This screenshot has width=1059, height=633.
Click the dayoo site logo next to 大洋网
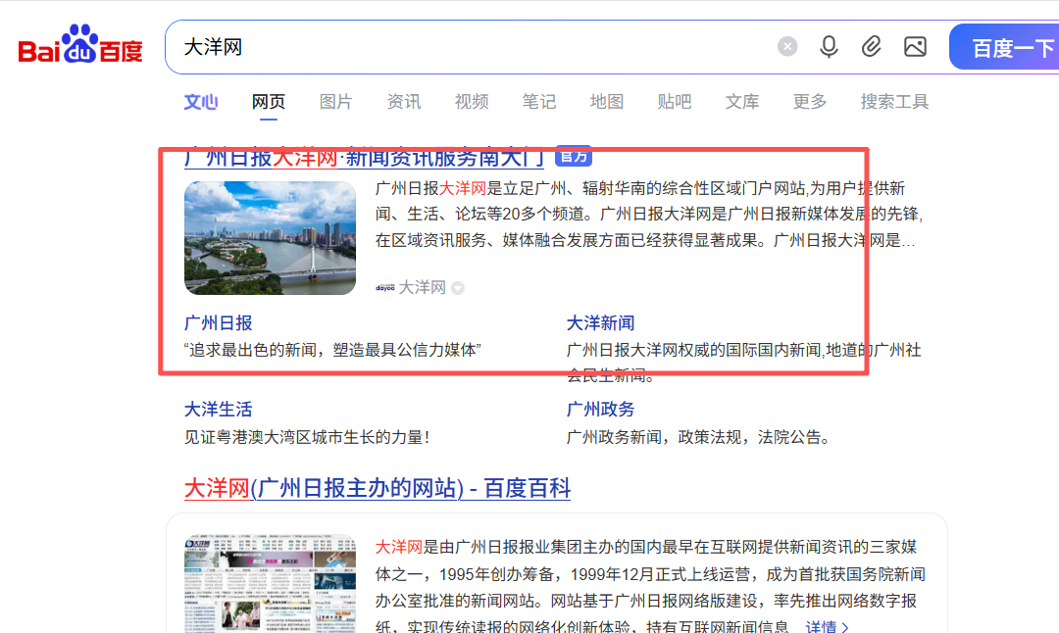(x=384, y=288)
